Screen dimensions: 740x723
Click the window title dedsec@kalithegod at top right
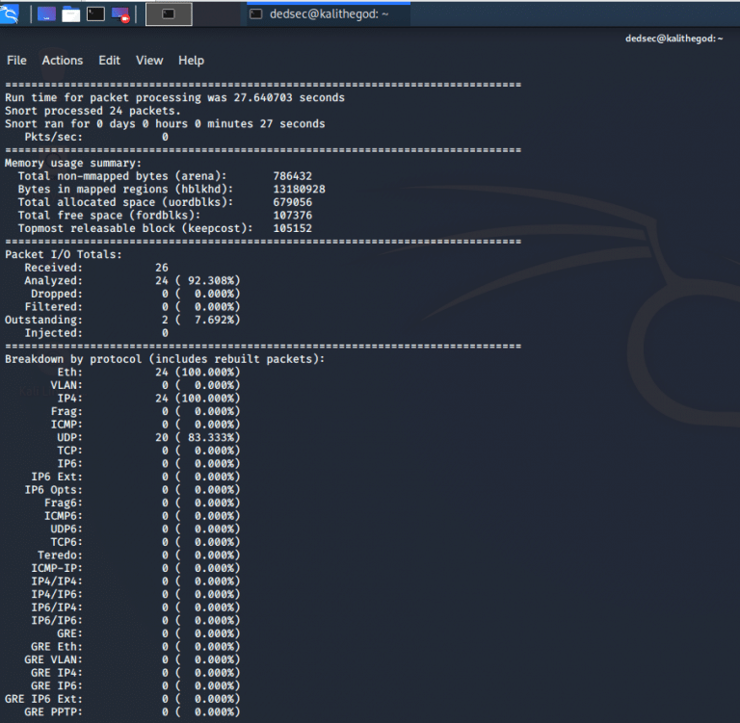(674, 39)
